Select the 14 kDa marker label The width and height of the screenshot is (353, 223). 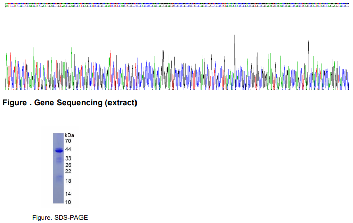[68, 194]
